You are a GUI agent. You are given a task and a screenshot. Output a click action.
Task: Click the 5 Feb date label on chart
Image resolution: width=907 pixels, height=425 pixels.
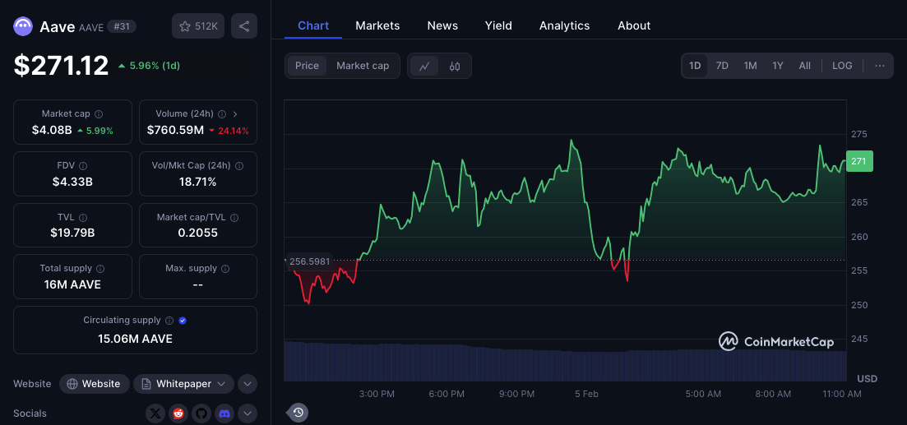point(586,394)
